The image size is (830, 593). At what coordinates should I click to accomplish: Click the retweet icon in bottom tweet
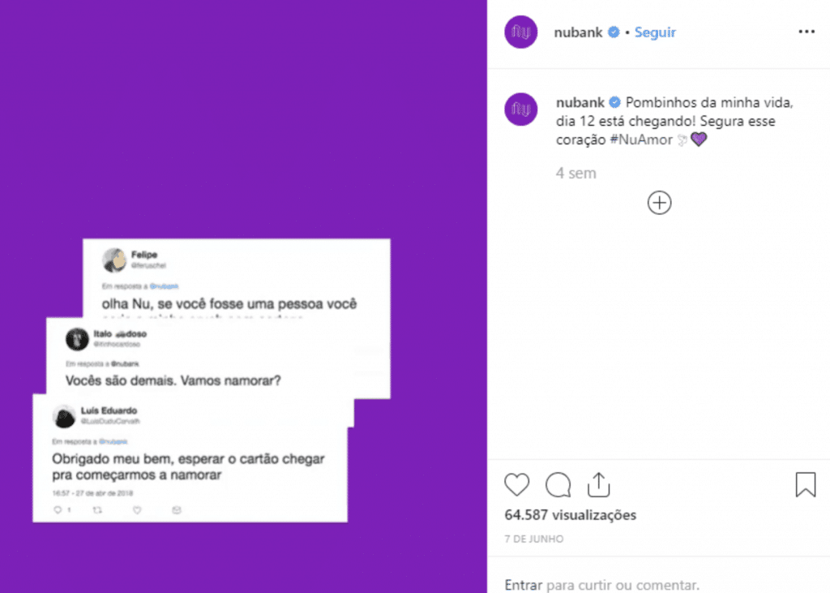(x=98, y=510)
